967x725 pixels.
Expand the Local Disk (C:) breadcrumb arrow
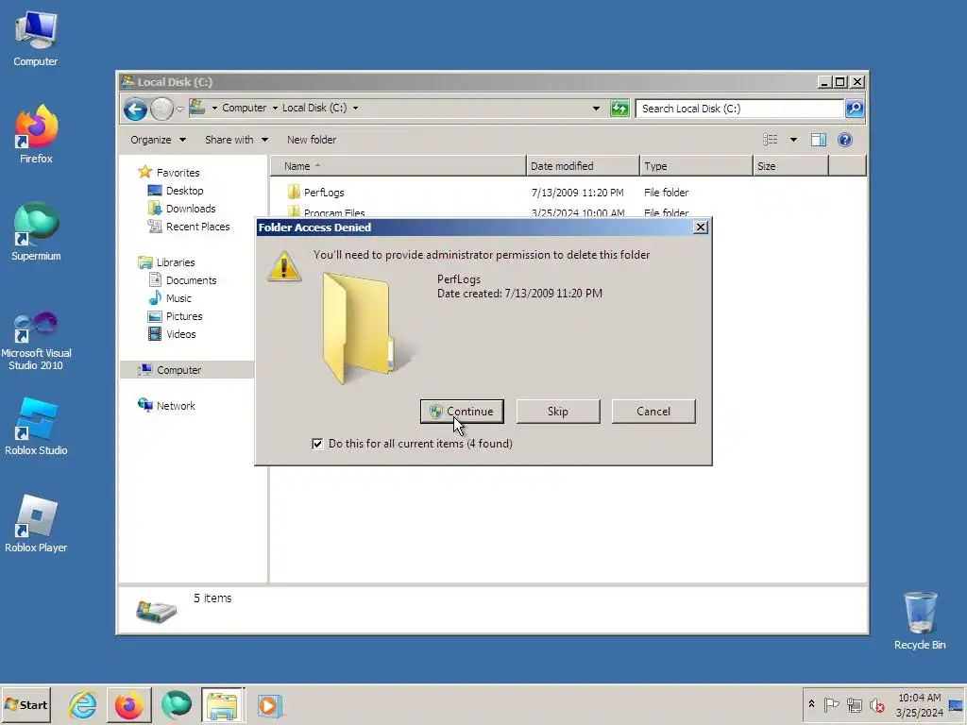(355, 108)
